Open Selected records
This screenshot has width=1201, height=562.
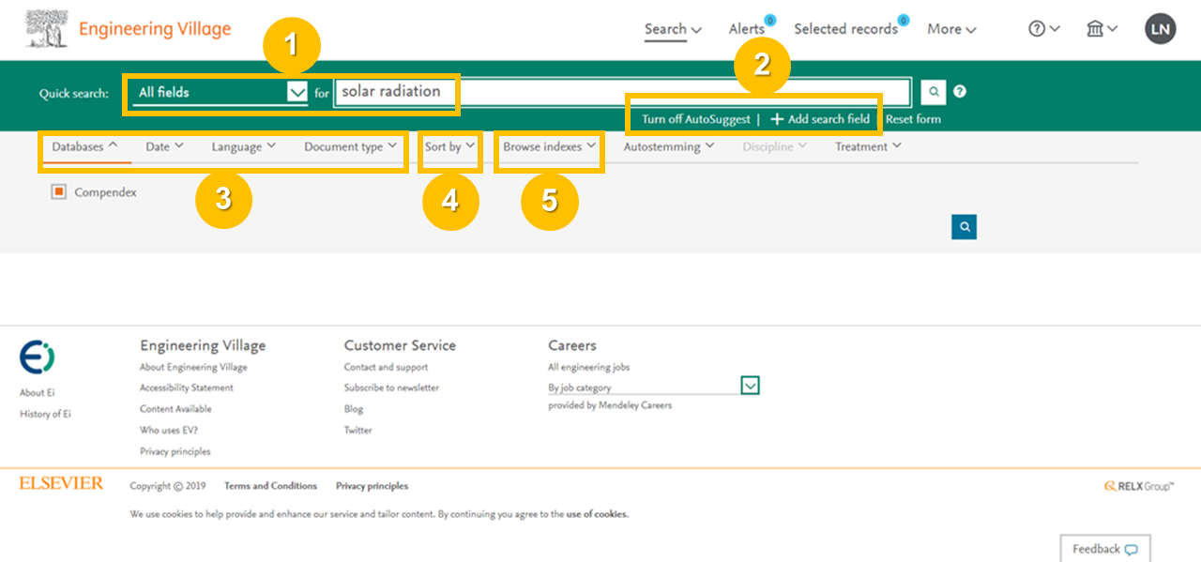845,29
